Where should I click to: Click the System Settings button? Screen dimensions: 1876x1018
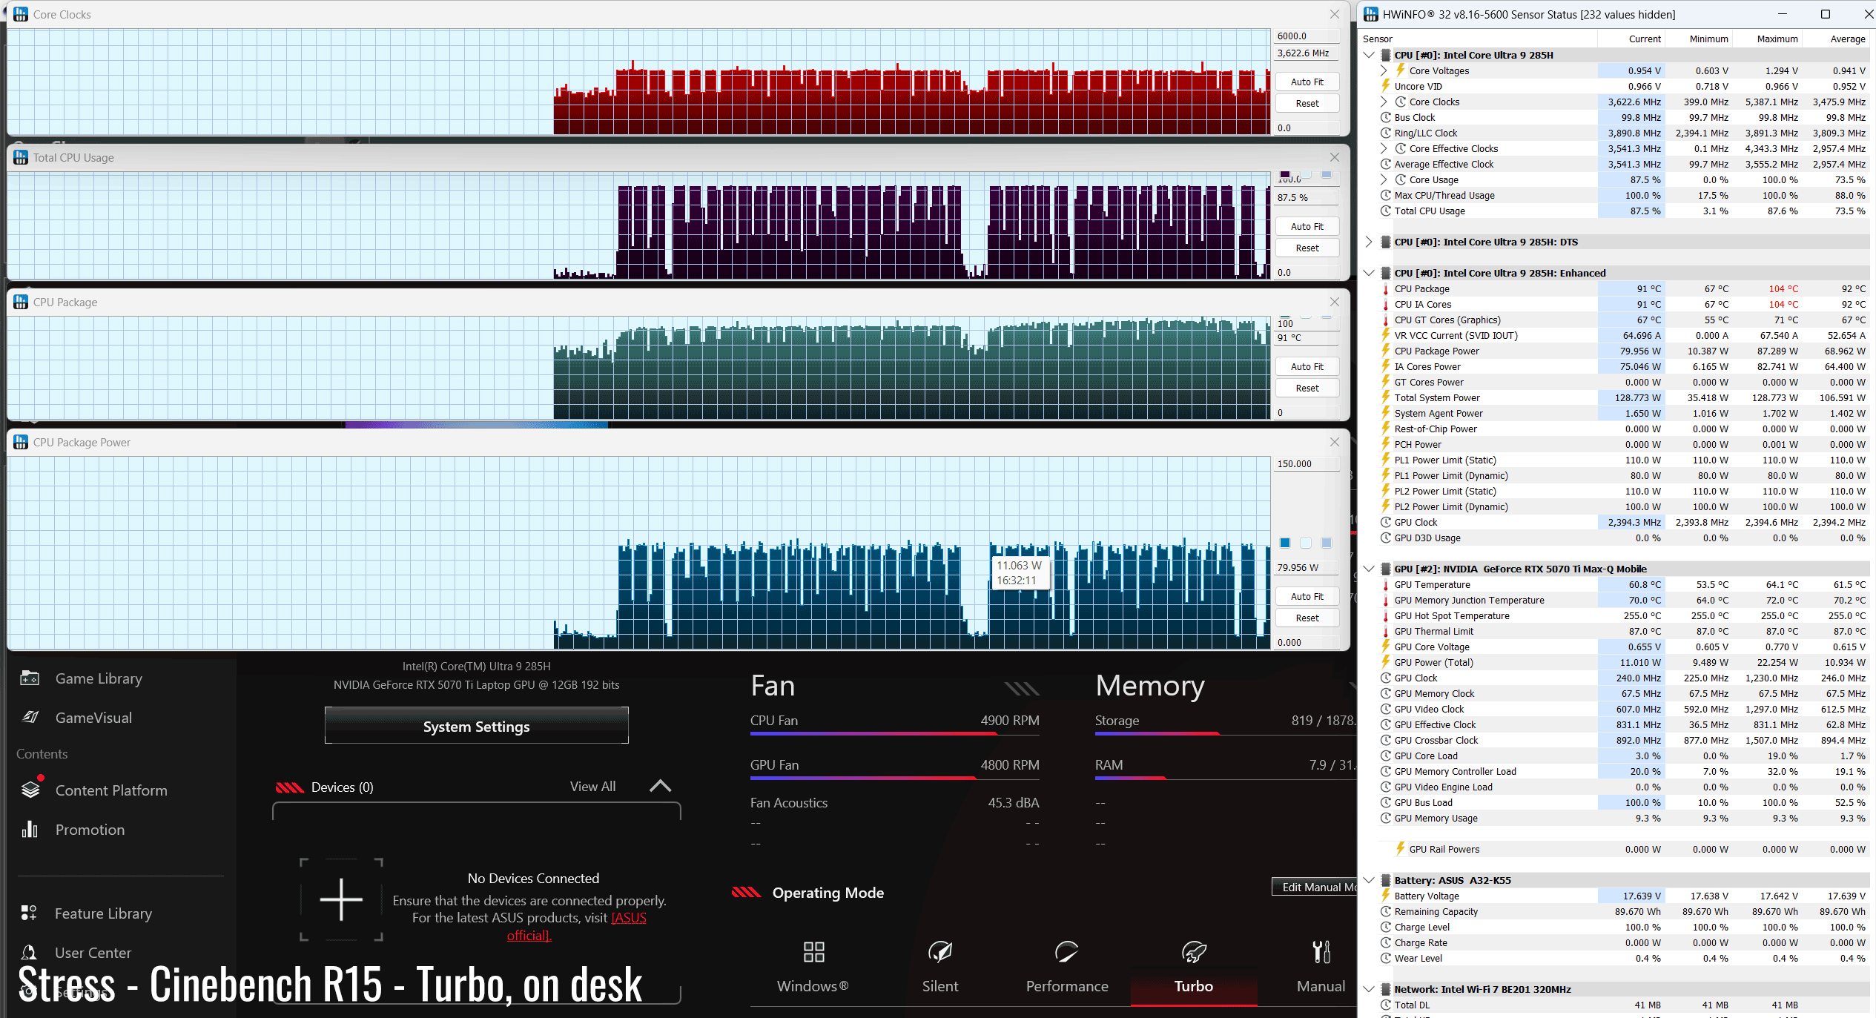(x=476, y=726)
